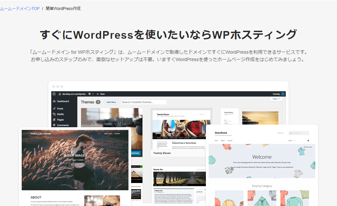The image size is (337, 206).
Task: Click the media icon next to Media
Action: click(x=54, y=114)
